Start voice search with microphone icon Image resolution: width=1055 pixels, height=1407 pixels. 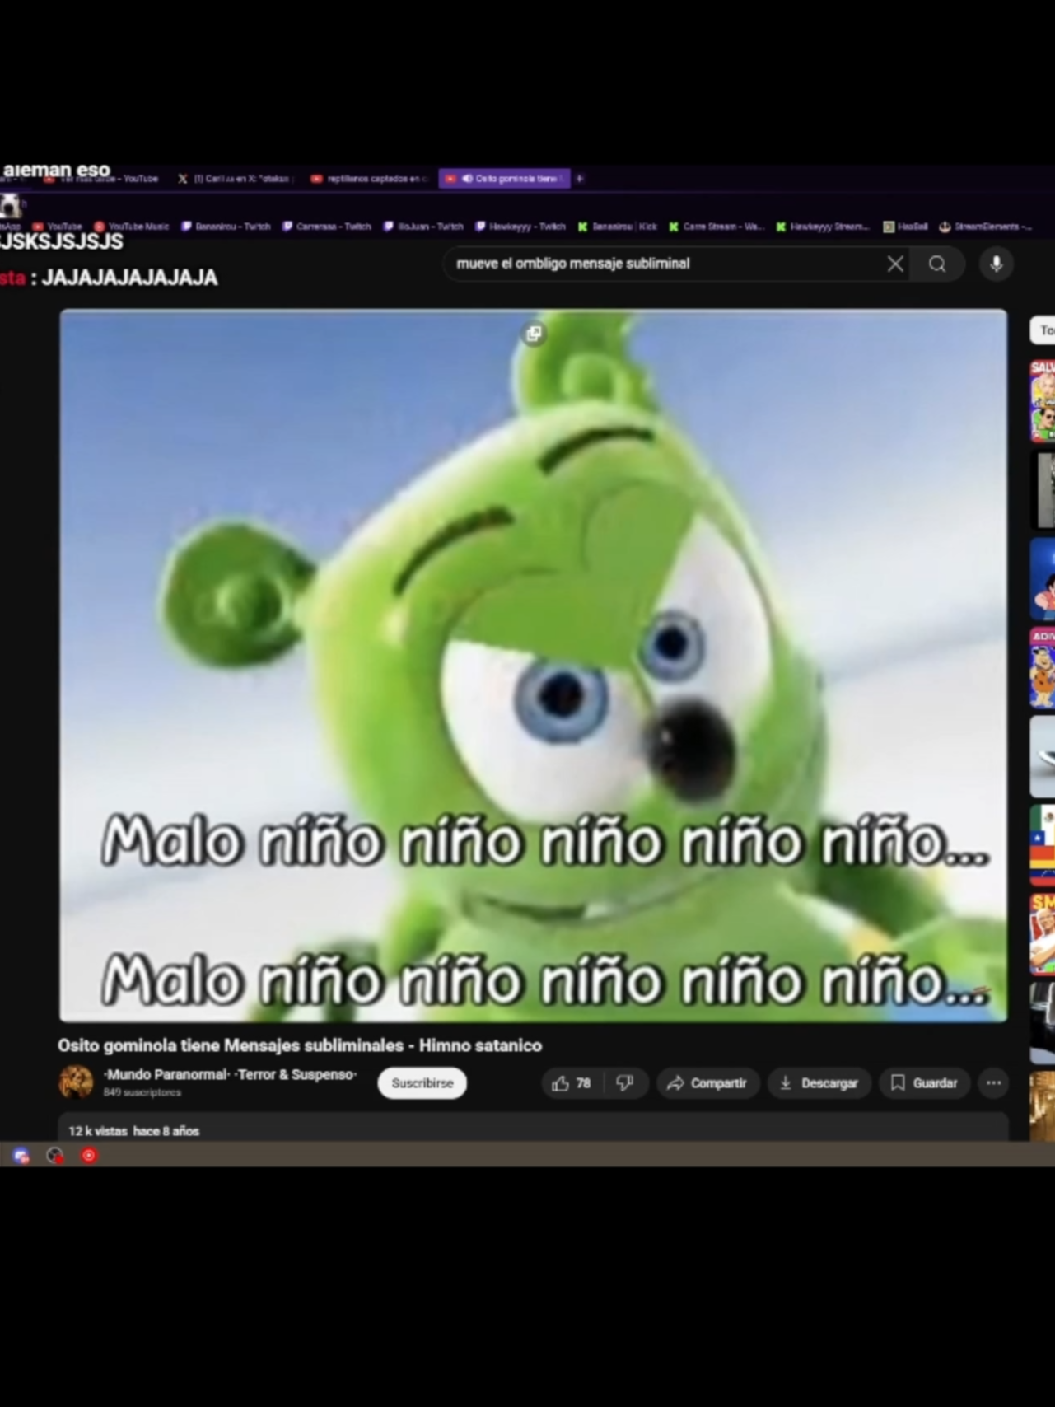pos(997,264)
